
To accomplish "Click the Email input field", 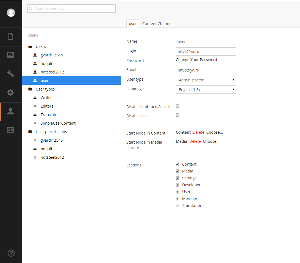I will (x=206, y=70).
